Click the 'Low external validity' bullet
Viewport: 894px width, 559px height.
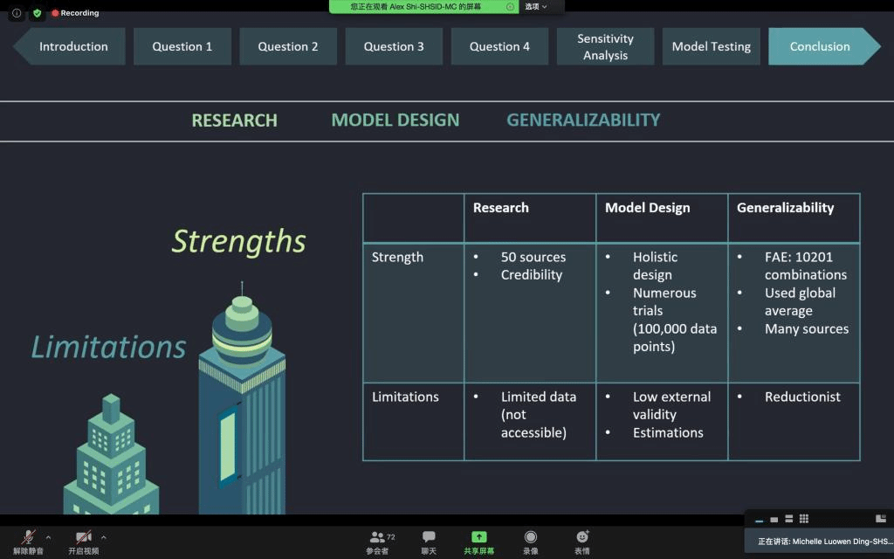(x=671, y=405)
